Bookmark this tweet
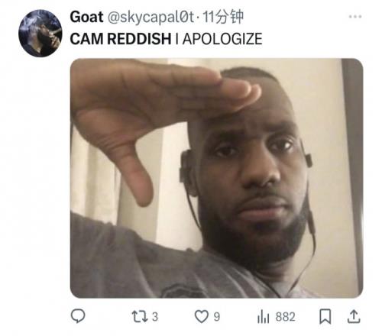The width and height of the screenshot is (382, 336). [325, 317]
